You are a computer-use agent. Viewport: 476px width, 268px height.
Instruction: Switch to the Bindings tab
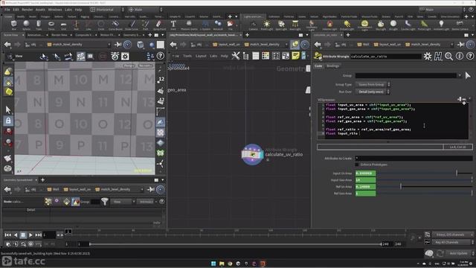pos(332,66)
